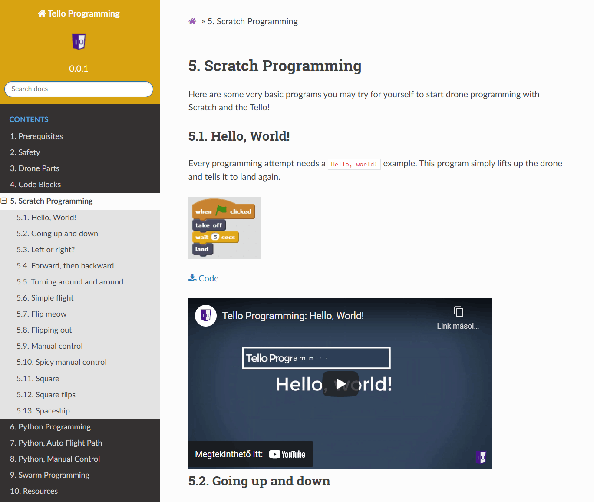
Task: Go to 5.1. Hello, World! subsection
Action: tap(80, 218)
